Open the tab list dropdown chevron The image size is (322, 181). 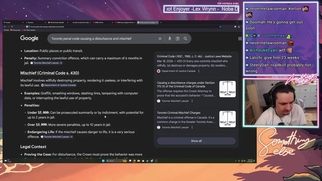tap(237, 22)
